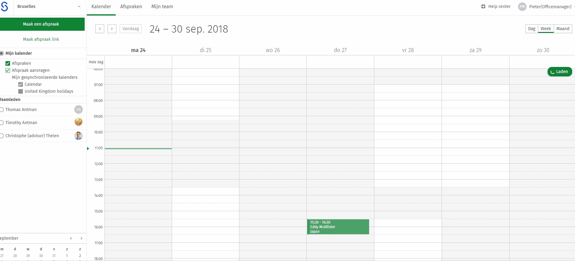
Task: Open the Bruxelles location dropdown
Action: tap(49, 6)
